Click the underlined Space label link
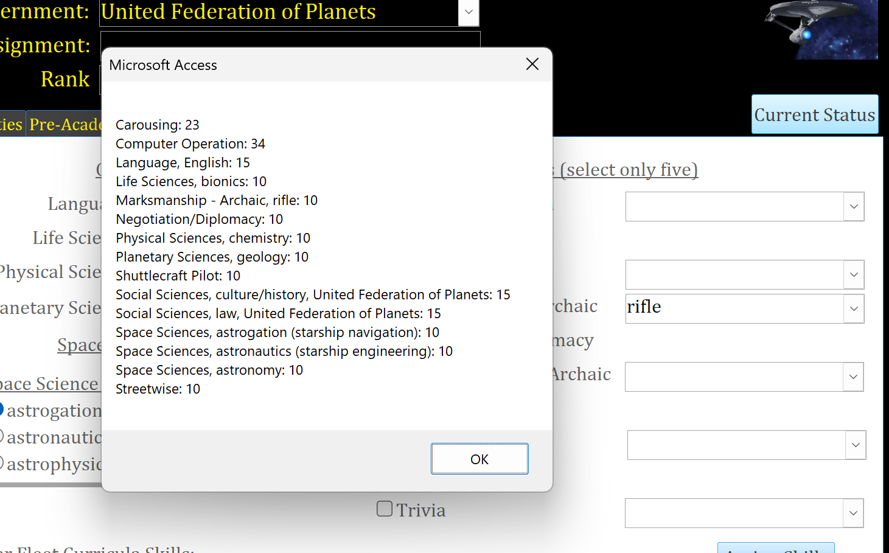 pyautogui.click(x=79, y=345)
